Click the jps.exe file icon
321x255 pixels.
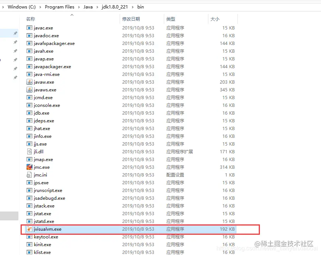tap(29, 182)
